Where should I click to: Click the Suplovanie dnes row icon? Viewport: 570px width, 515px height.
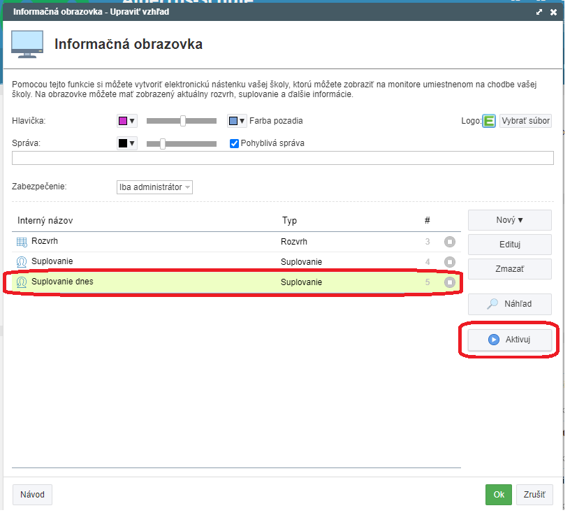[22, 282]
